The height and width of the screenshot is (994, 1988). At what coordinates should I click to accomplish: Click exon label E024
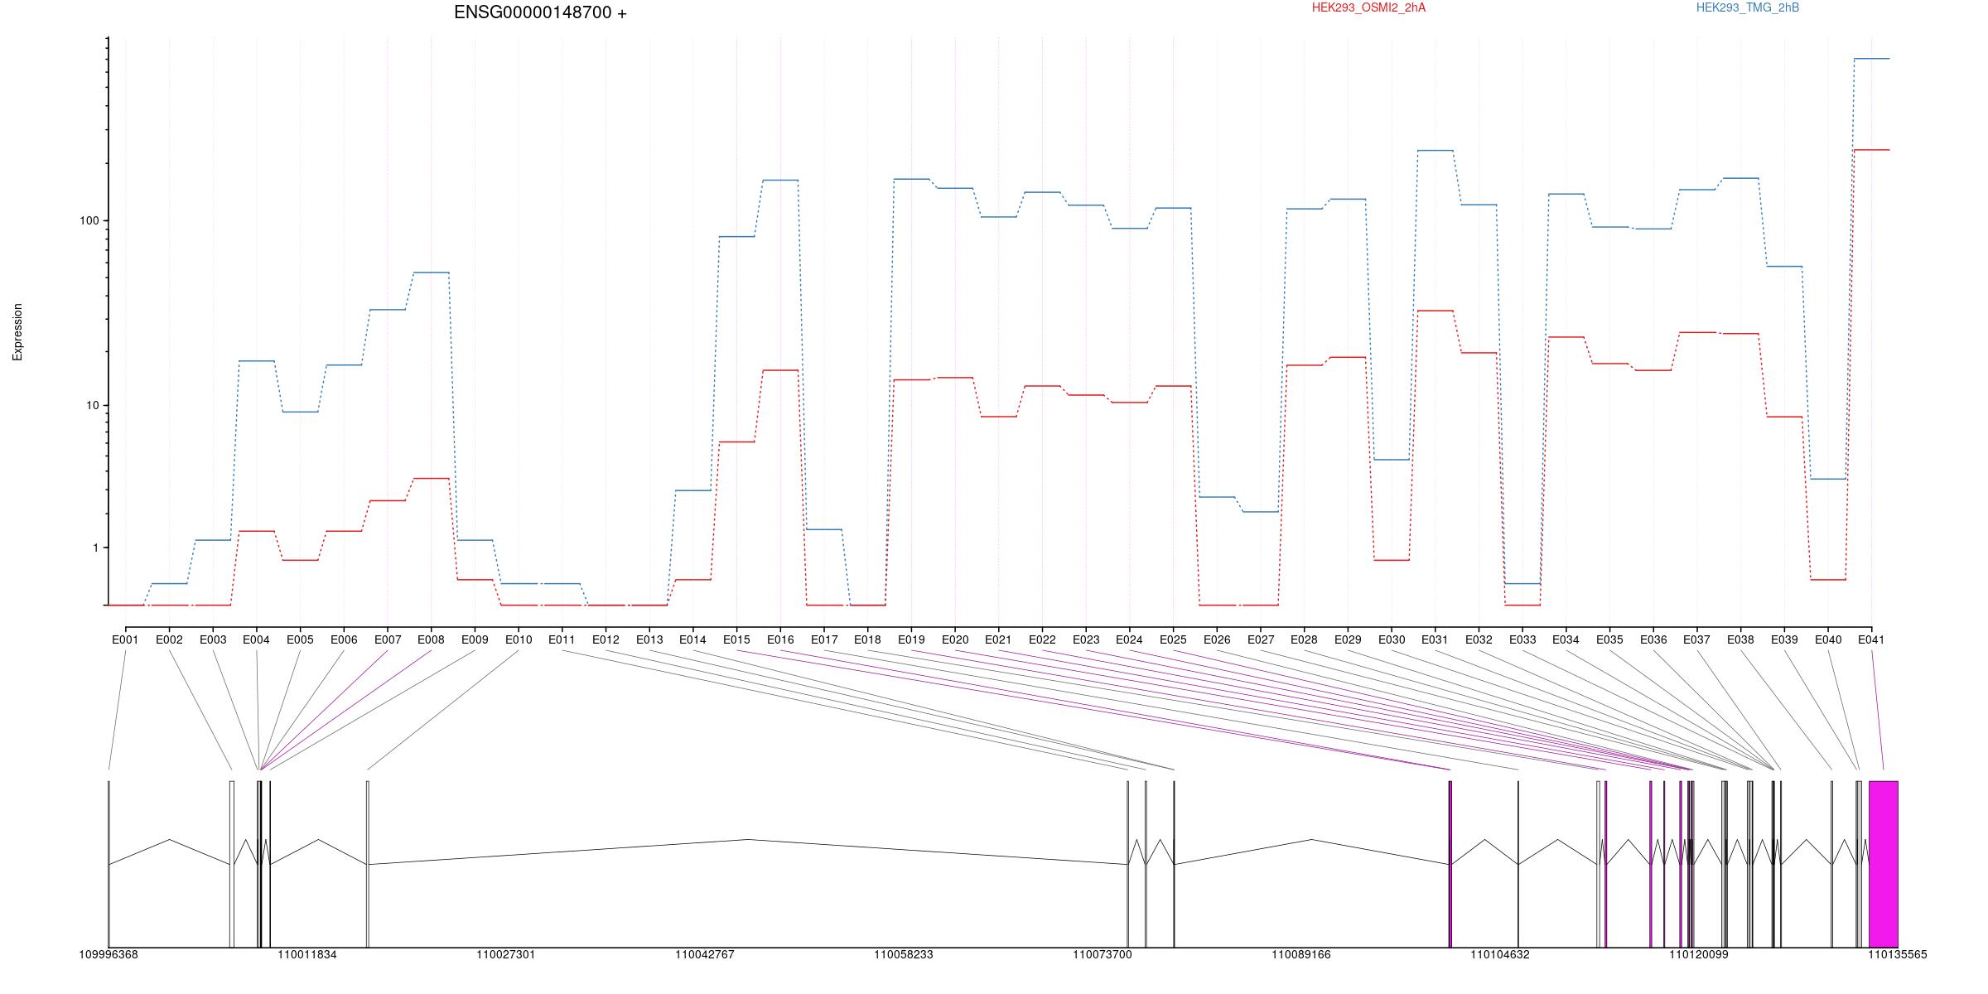[1129, 639]
